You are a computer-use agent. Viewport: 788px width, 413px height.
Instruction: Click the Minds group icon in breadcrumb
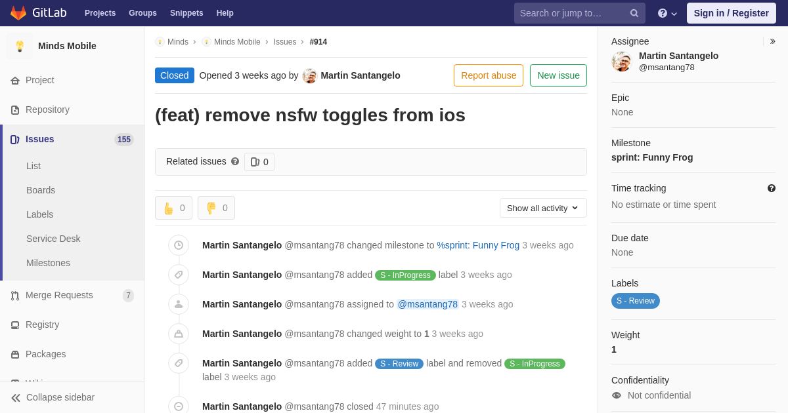[160, 42]
